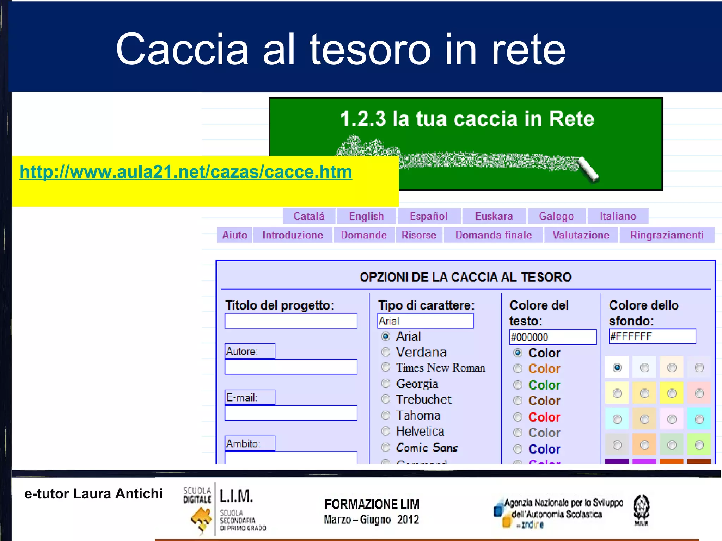Viewport: 722px width, 541px height.
Task: Click the 'e-tutor Laura Antichi' text
Action: [93, 494]
